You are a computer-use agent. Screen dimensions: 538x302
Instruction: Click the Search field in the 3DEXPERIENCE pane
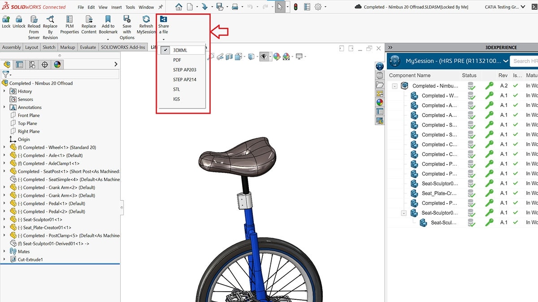[525, 61]
